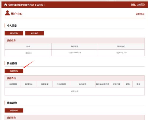148x120 pixels.
Task: Click the 查档日期 column header
Action: (x=13, y=84)
